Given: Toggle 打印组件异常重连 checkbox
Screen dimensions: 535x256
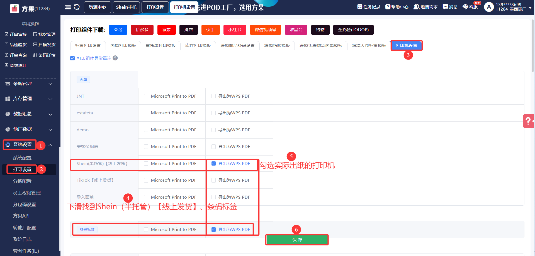Looking at the screenshot, I should (x=72, y=58).
